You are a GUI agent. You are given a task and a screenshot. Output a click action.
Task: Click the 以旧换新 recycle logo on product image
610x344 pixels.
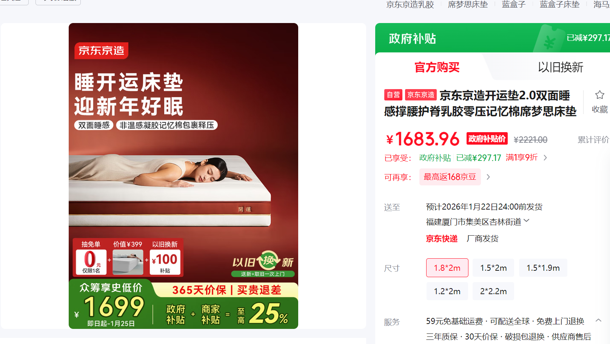point(263,263)
